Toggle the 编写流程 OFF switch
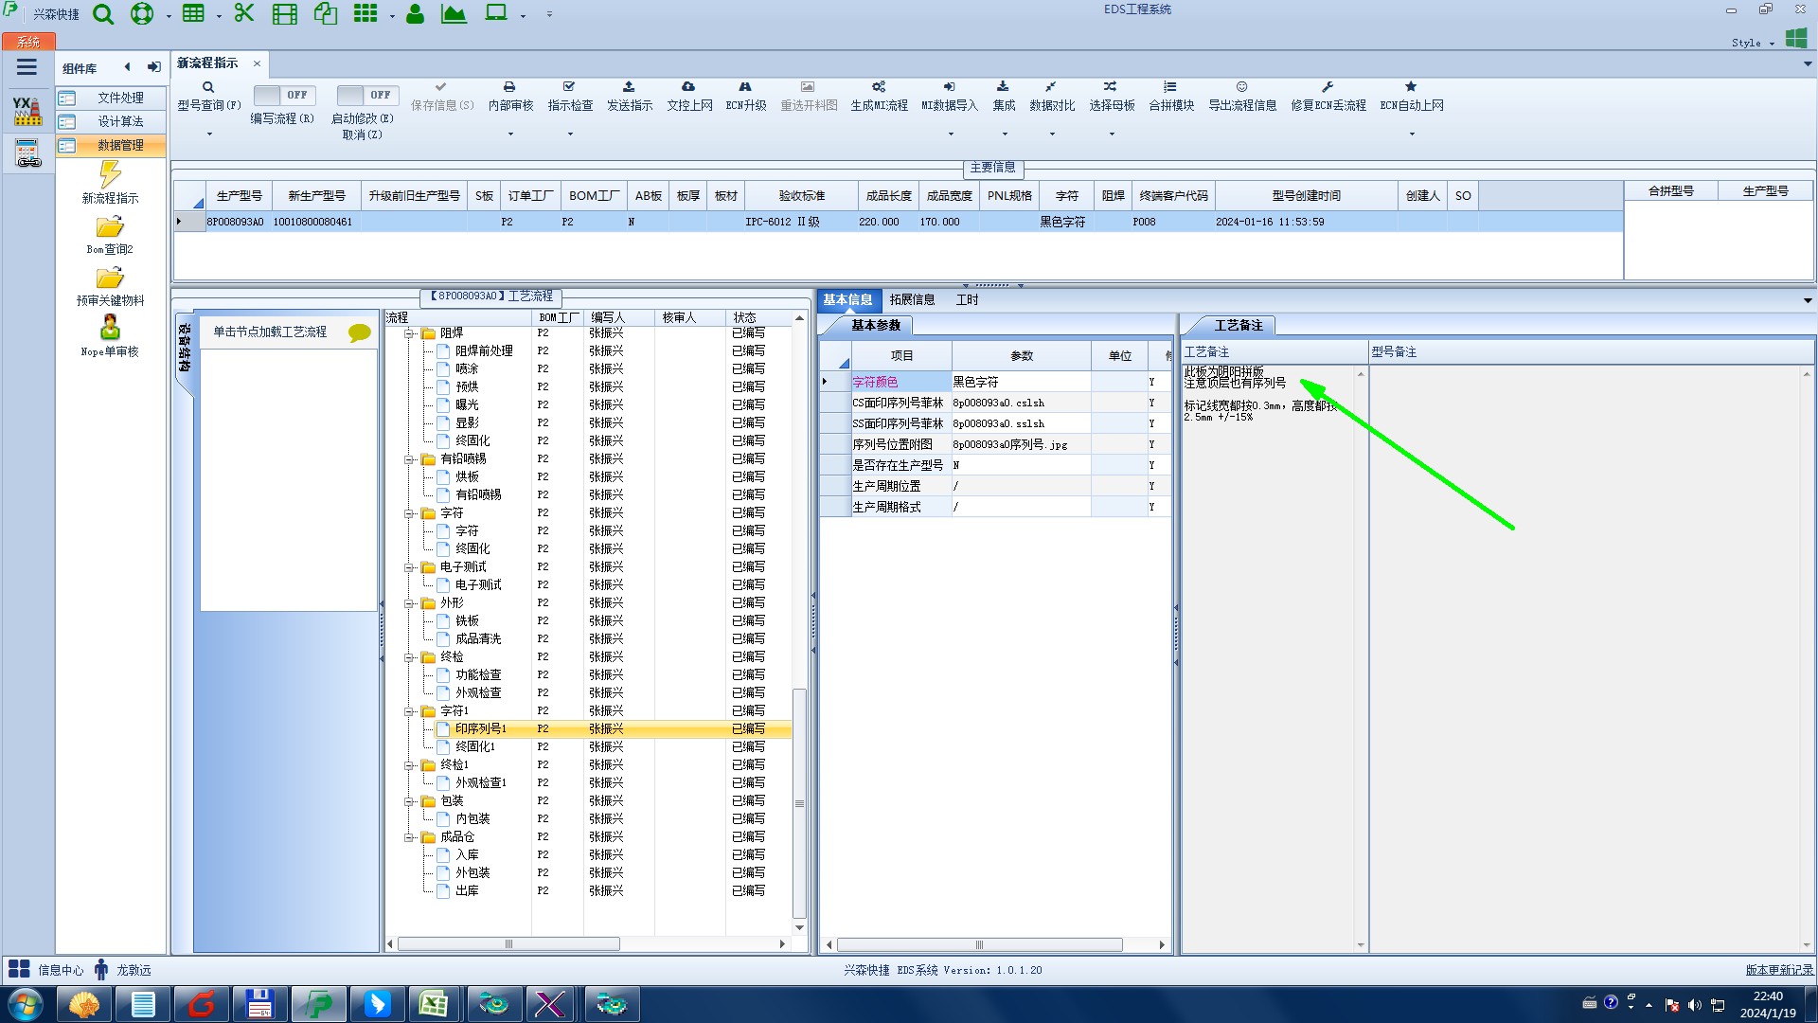Viewport: 1818px width, 1023px height. [x=283, y=95]
